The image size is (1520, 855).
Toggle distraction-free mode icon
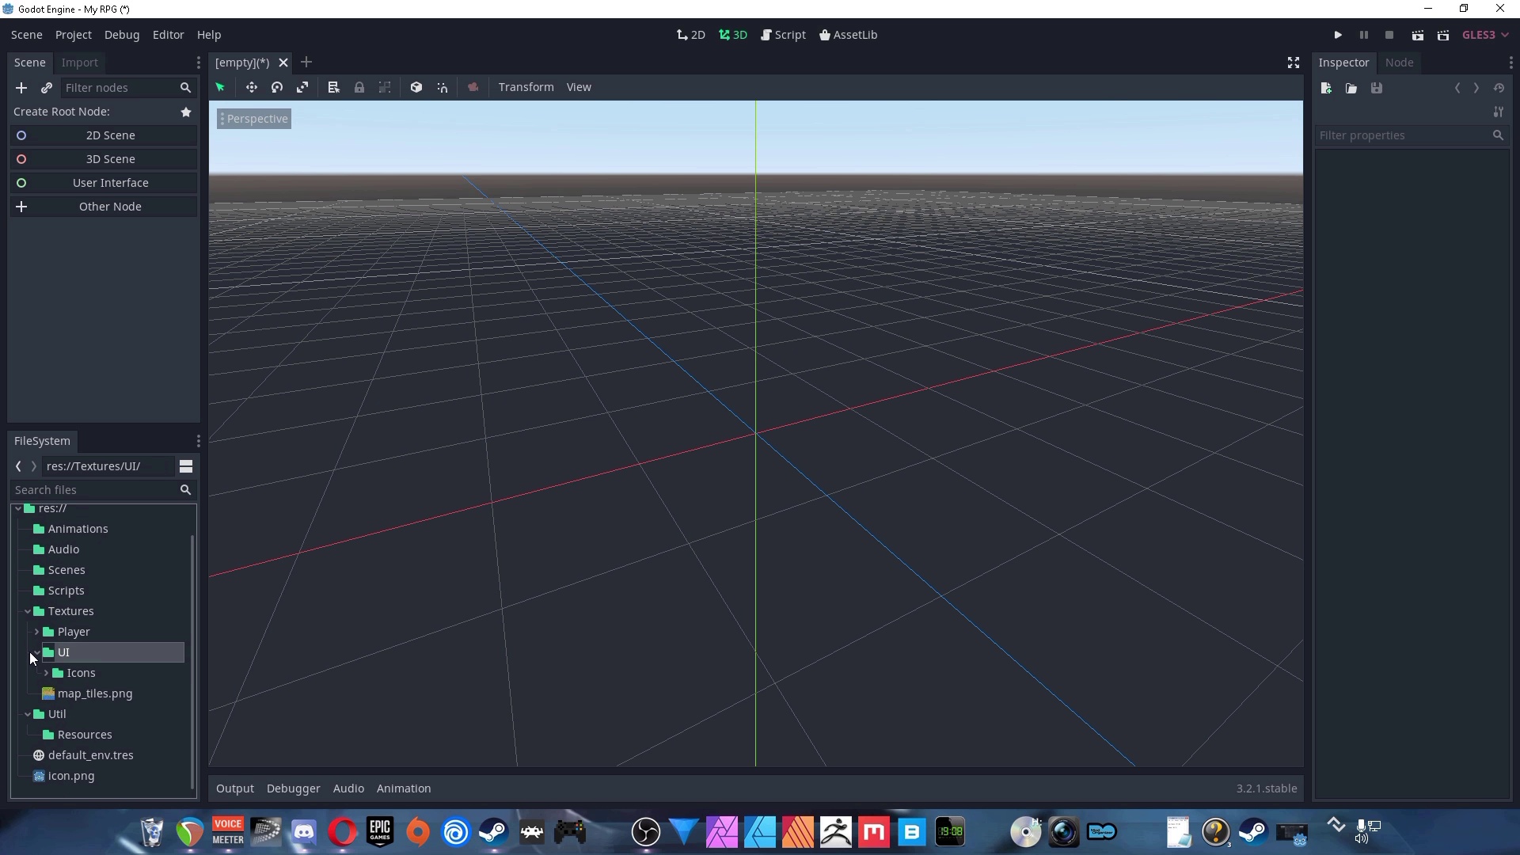(1294, 63)
